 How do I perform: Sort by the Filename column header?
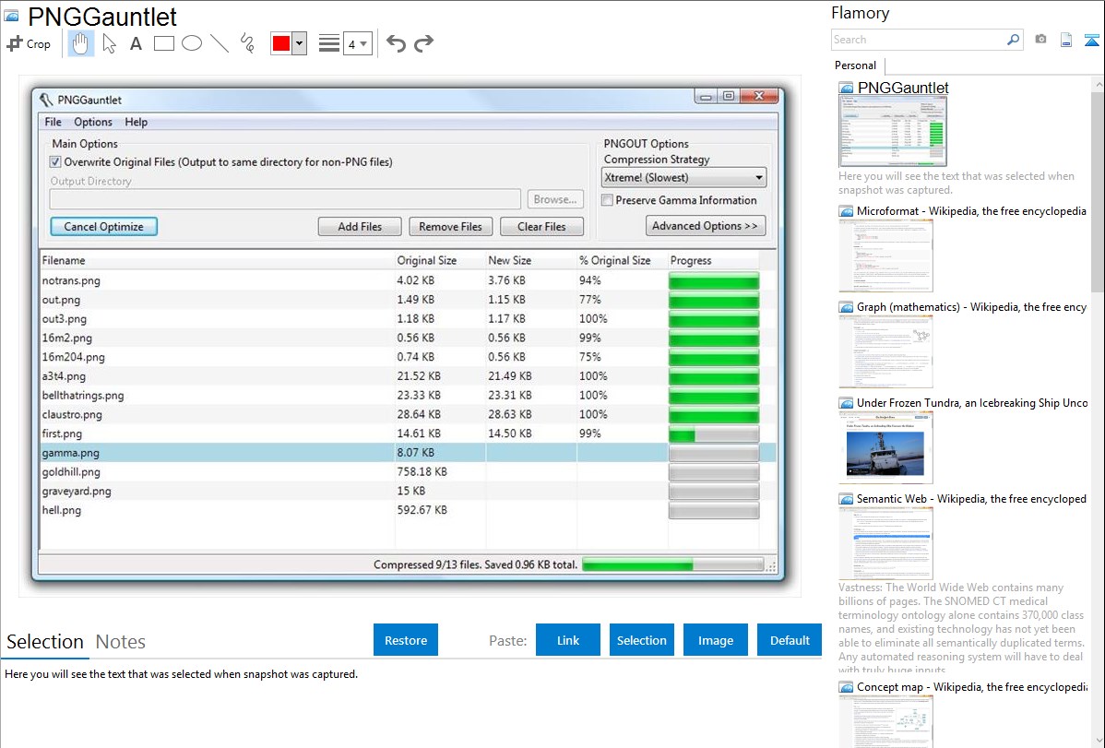pos(217,260)
